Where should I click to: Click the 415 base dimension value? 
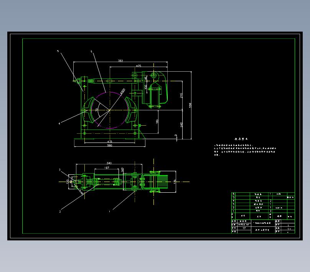110,141
